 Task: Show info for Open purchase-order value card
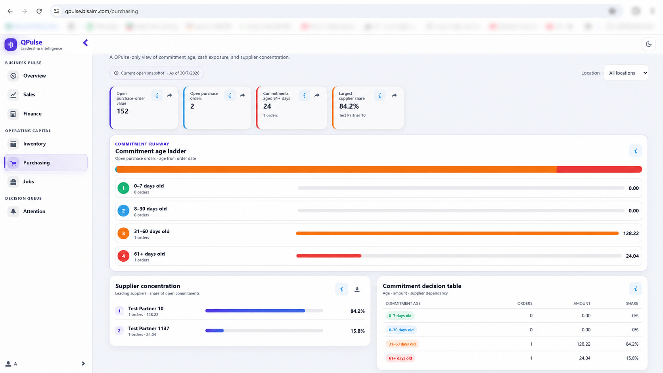(x=157, y=96)
